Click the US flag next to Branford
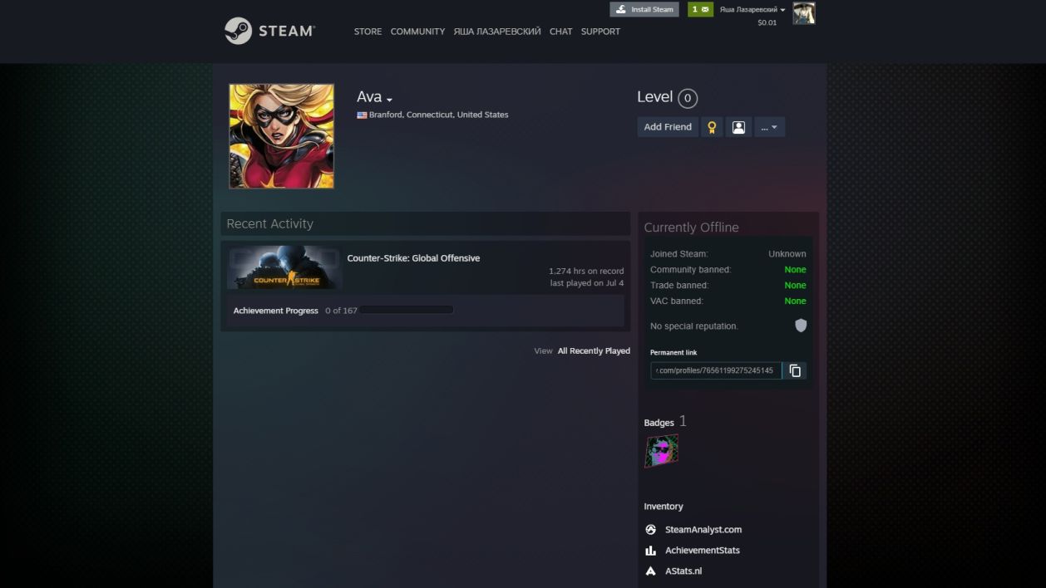Screen dimensions: 1046x588 click(x=362, y=115)
